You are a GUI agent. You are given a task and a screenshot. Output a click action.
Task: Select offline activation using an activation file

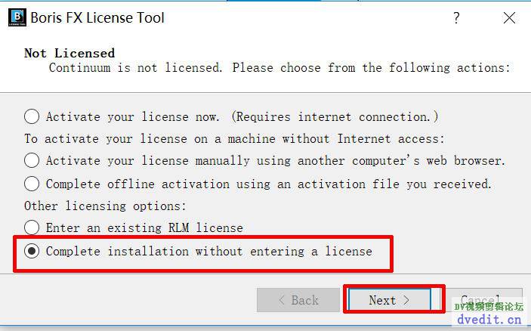(32, 184)
